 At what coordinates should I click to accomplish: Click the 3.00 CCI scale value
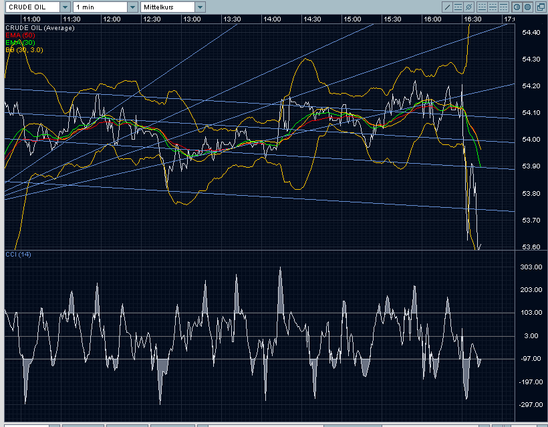coord(531,336)
